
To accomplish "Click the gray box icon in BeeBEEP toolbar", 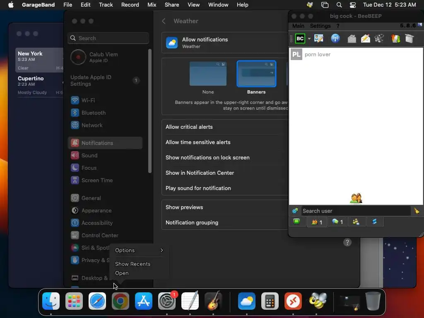I will (410, 39).
